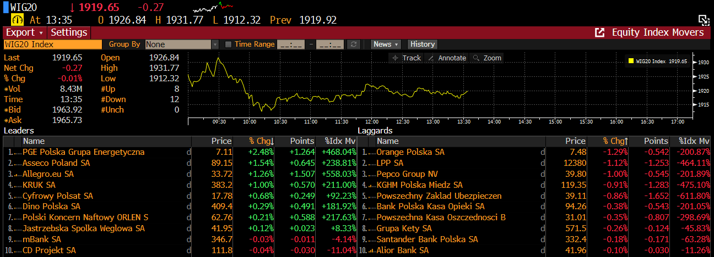Select Jastrzebska Spolka Weglowa SA row
The width and height of the screenshot is (714, 257).
pyautogui.click(x=180, y=228)
